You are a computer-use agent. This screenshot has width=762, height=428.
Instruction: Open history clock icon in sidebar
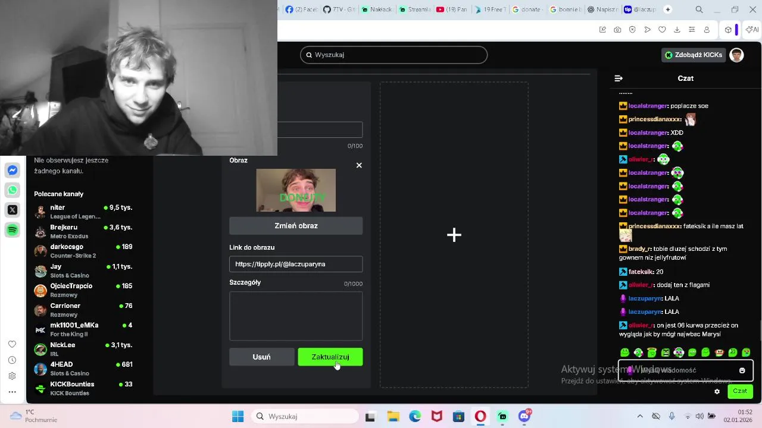click(x=12, y=360)
